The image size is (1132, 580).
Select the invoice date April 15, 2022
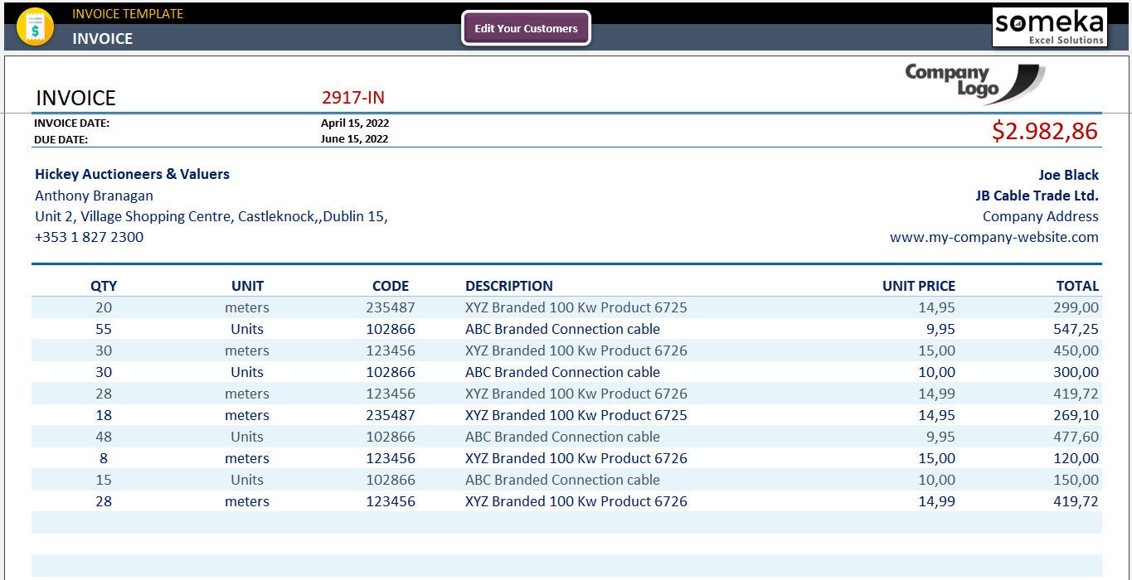click(355, 123)
